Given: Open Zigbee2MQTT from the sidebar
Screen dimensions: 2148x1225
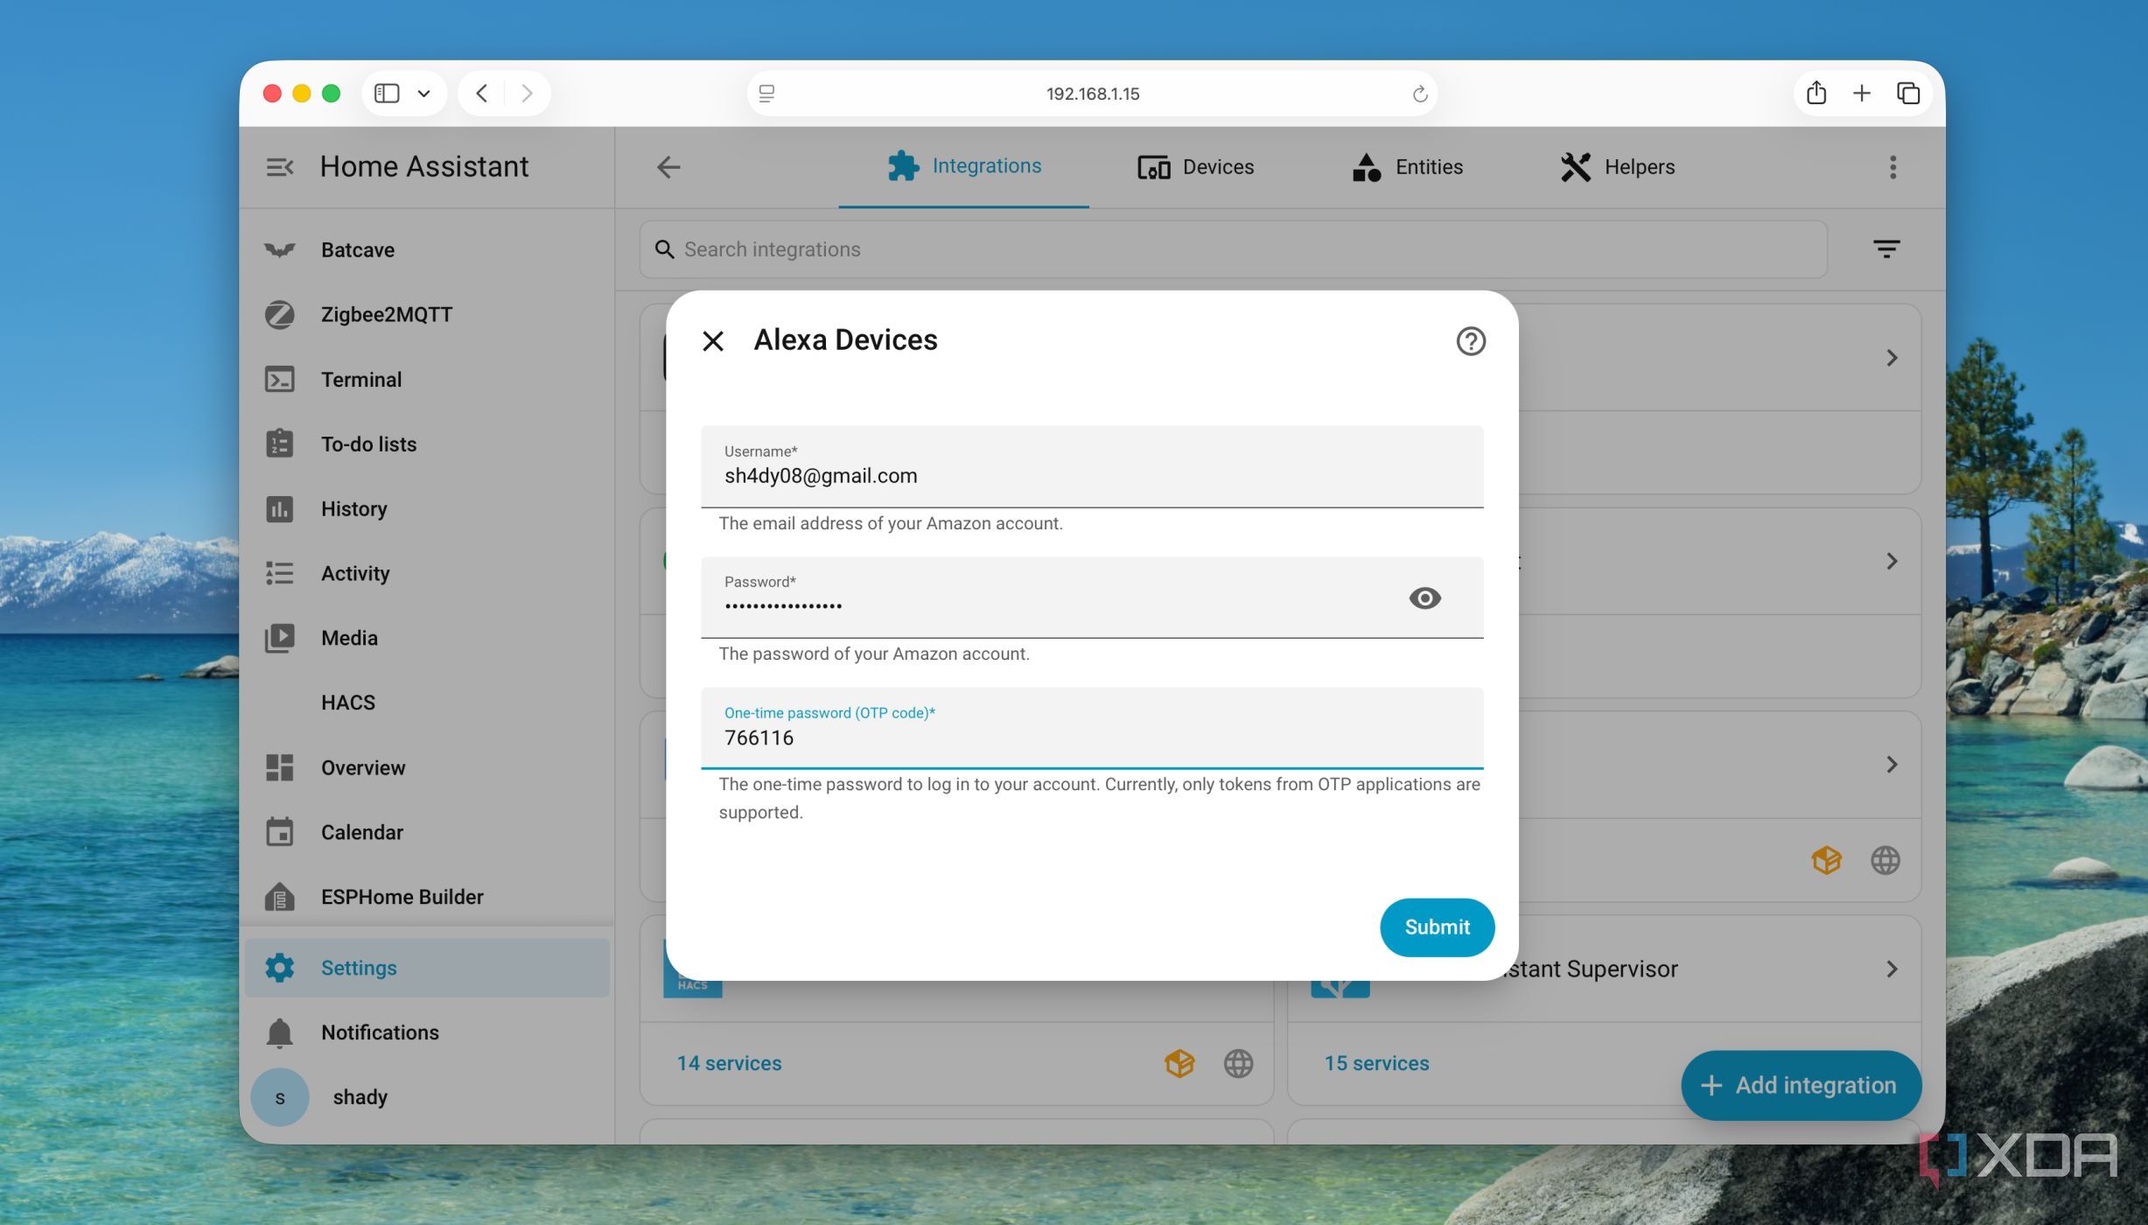Looking at the screenshot, I should tap(427, 314).
